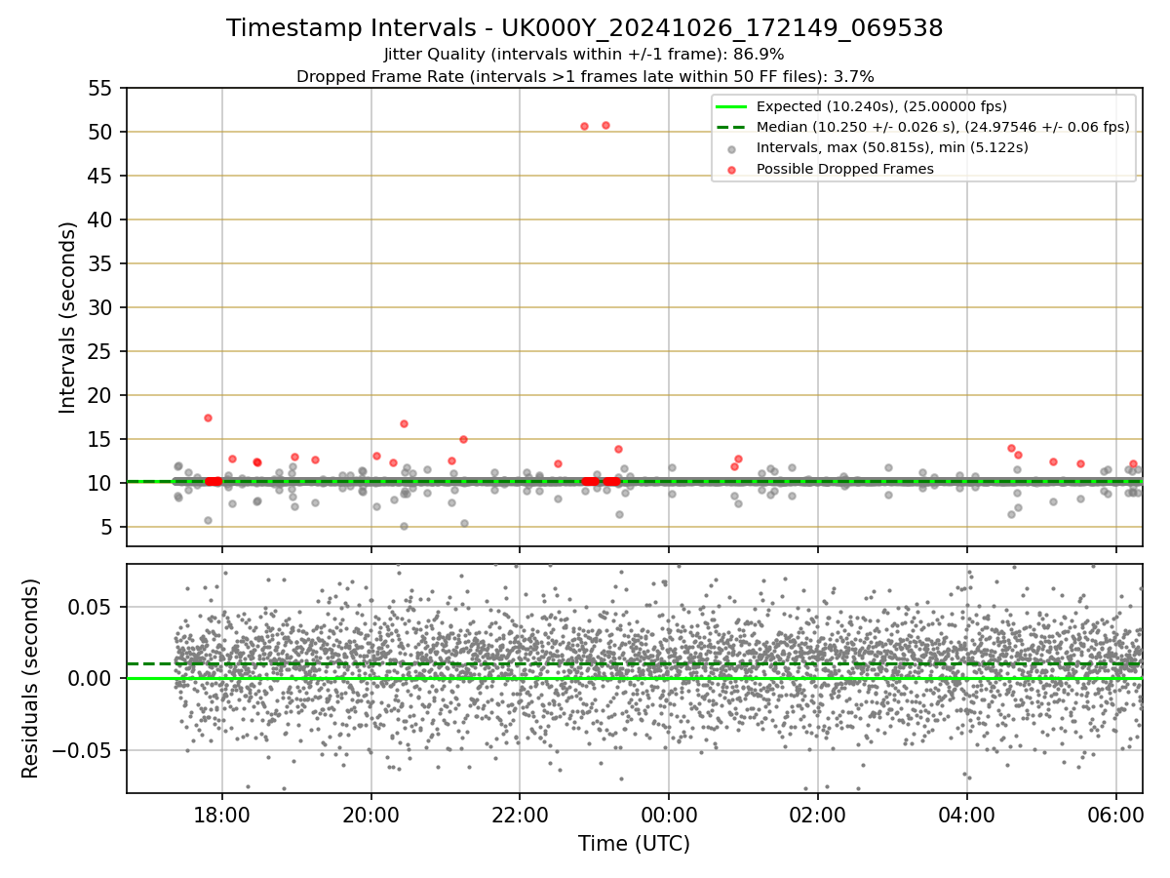
Task: Click legend entry 'Intervals, max (50.815s), min (5.122s)'
Action: point(892,147)
